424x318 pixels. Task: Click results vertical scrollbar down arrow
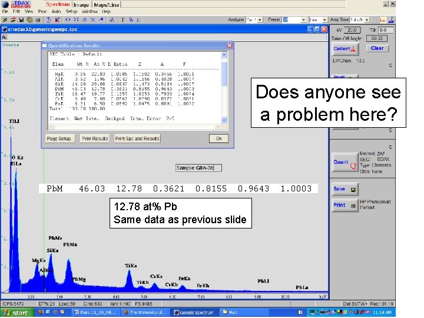(224, 120)
